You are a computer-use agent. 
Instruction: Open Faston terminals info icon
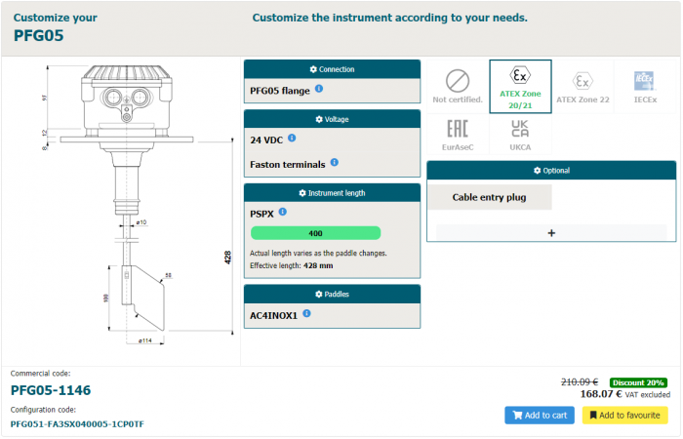point(334,163)
